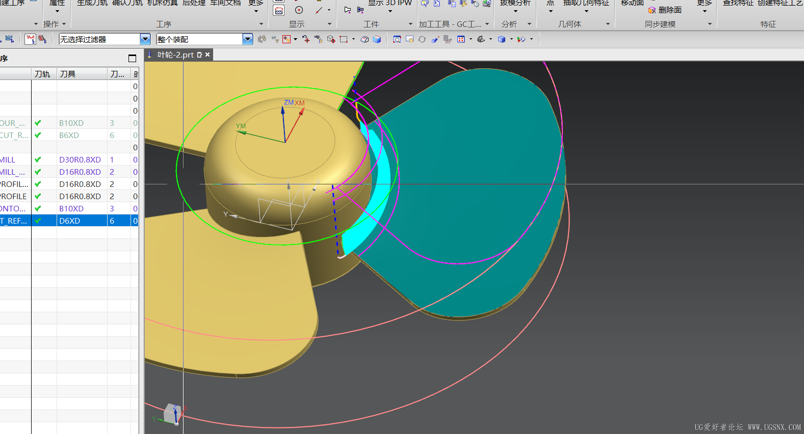
Task: Click the 刀轨 column header
Action: 42,74
